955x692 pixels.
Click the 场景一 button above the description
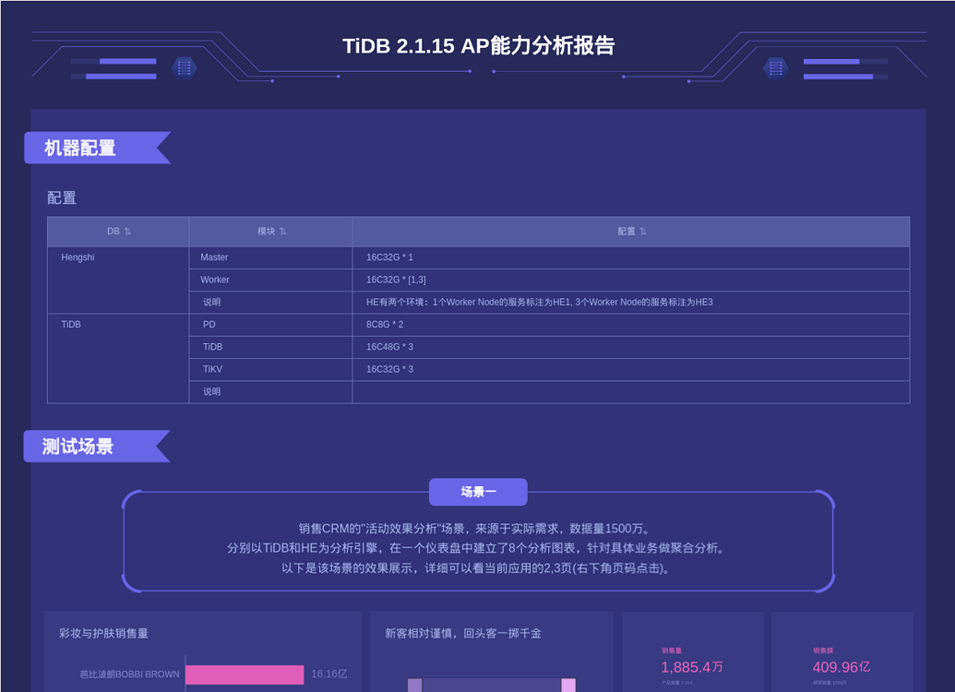pos(478,492)
